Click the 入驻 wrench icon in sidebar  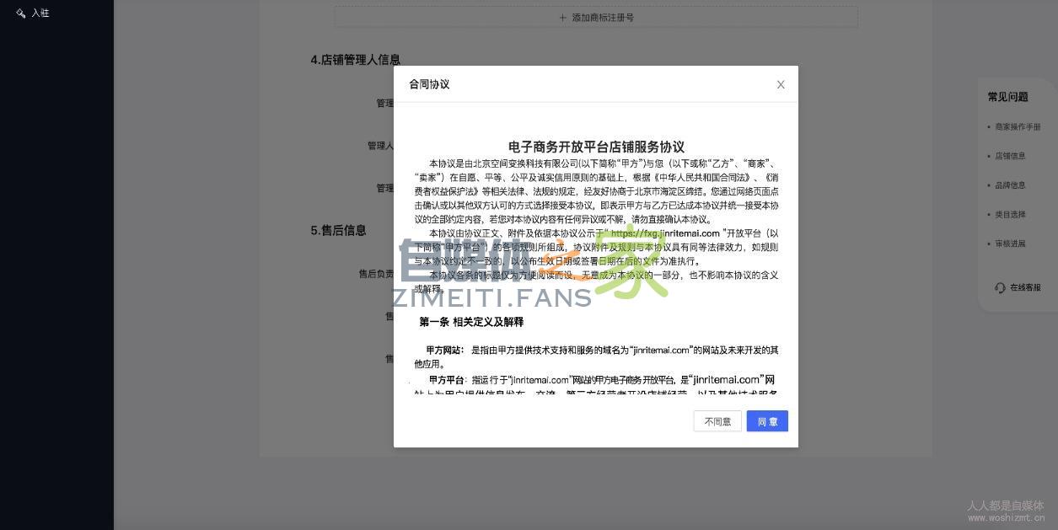tap(21, 13)
